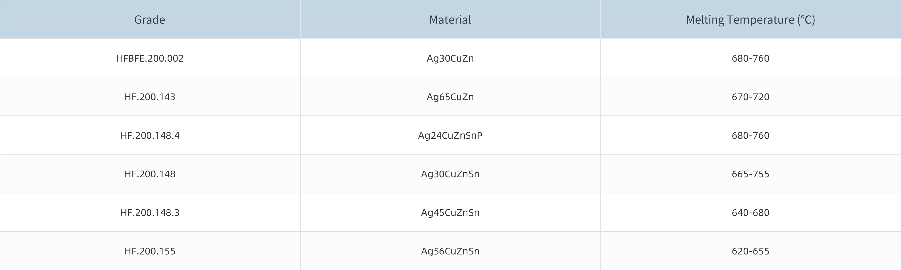
Task: Click the 665-755 temperature cell
Action: tap(750, 174)
